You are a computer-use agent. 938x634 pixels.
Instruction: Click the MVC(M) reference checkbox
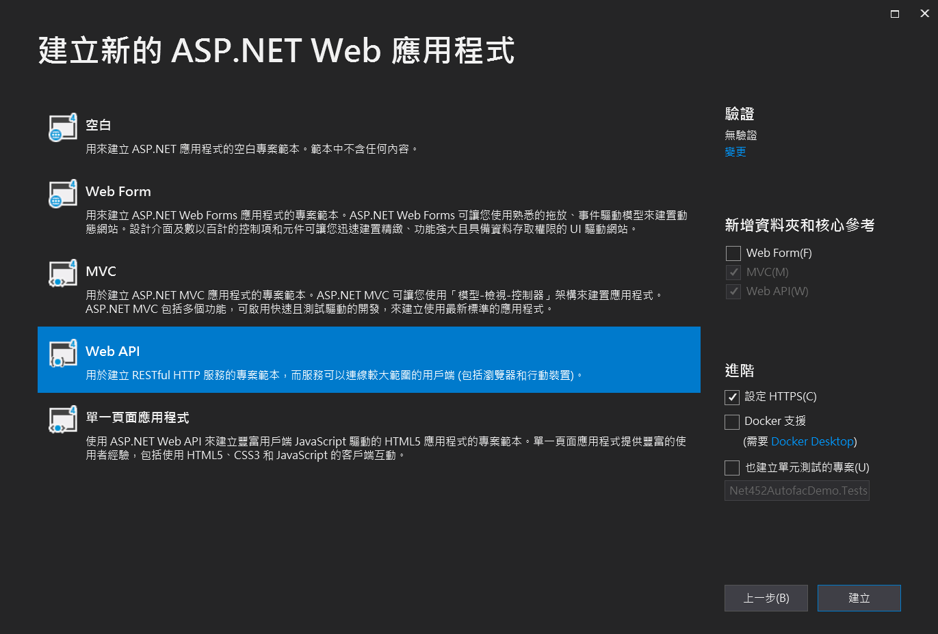coord(733,273)
